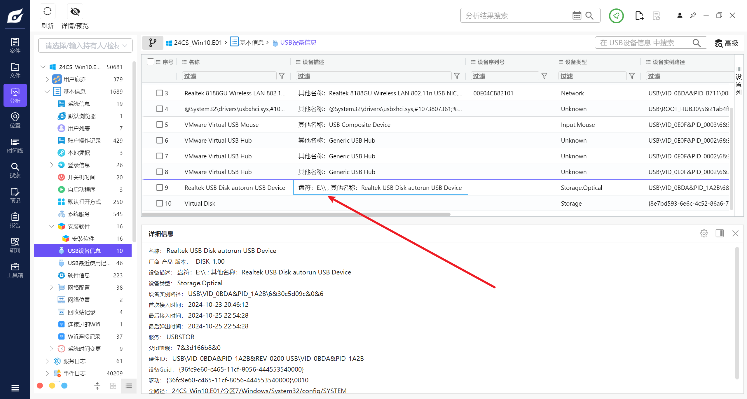747x399 pixels.
Task: Click the red color dot at bottom left
Action: [x=40, y=386]
